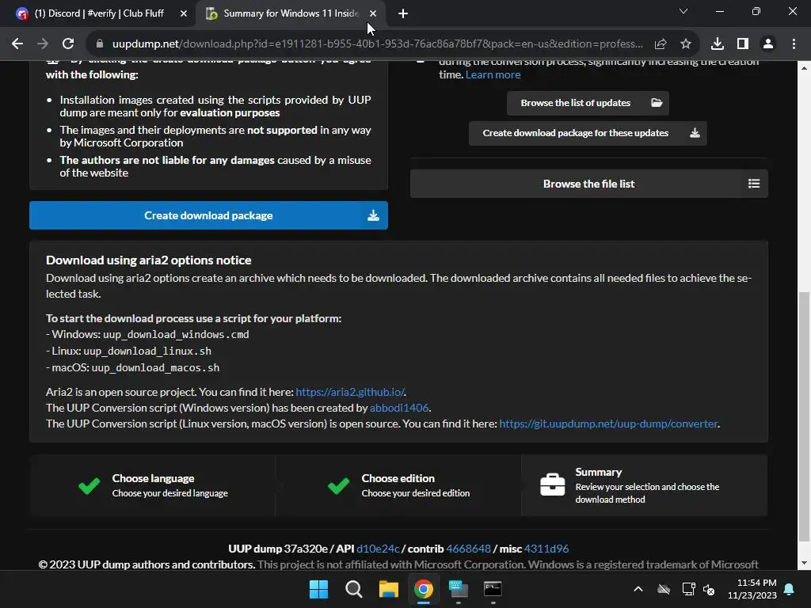The height and width of the screenshot is (608, 811).
Task: Open the terminal app in taskbar
Action: coord(493,589)
